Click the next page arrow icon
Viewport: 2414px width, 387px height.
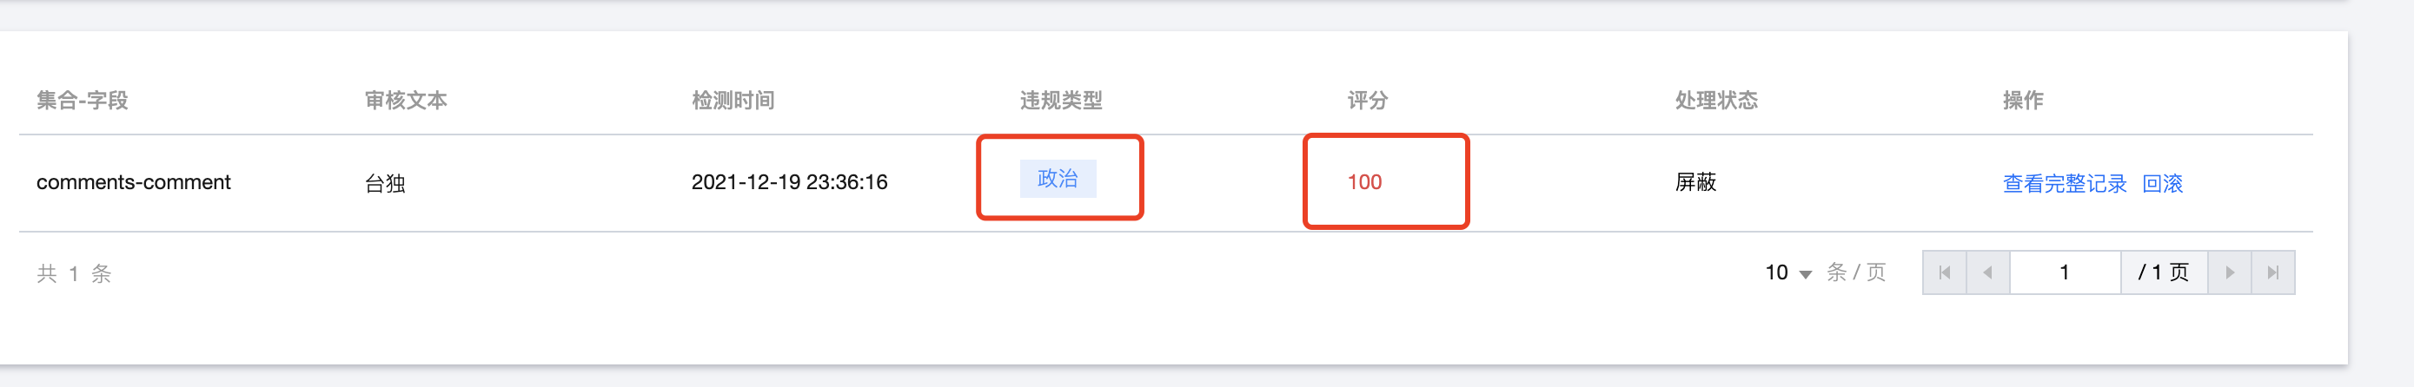click(2230, 273)
